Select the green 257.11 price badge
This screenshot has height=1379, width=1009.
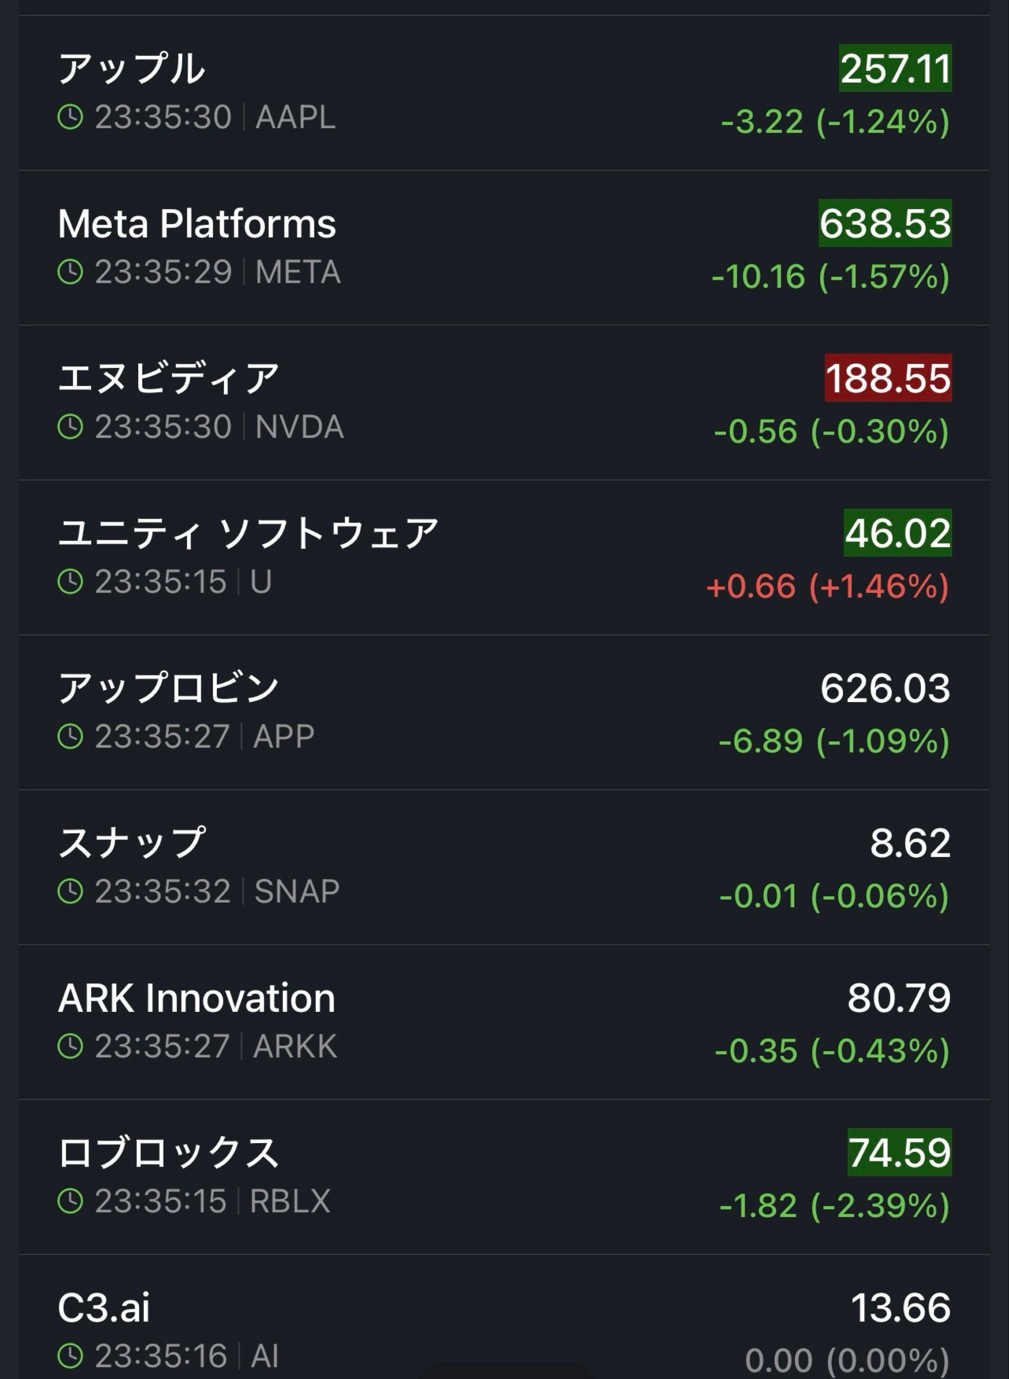(895, 69)
